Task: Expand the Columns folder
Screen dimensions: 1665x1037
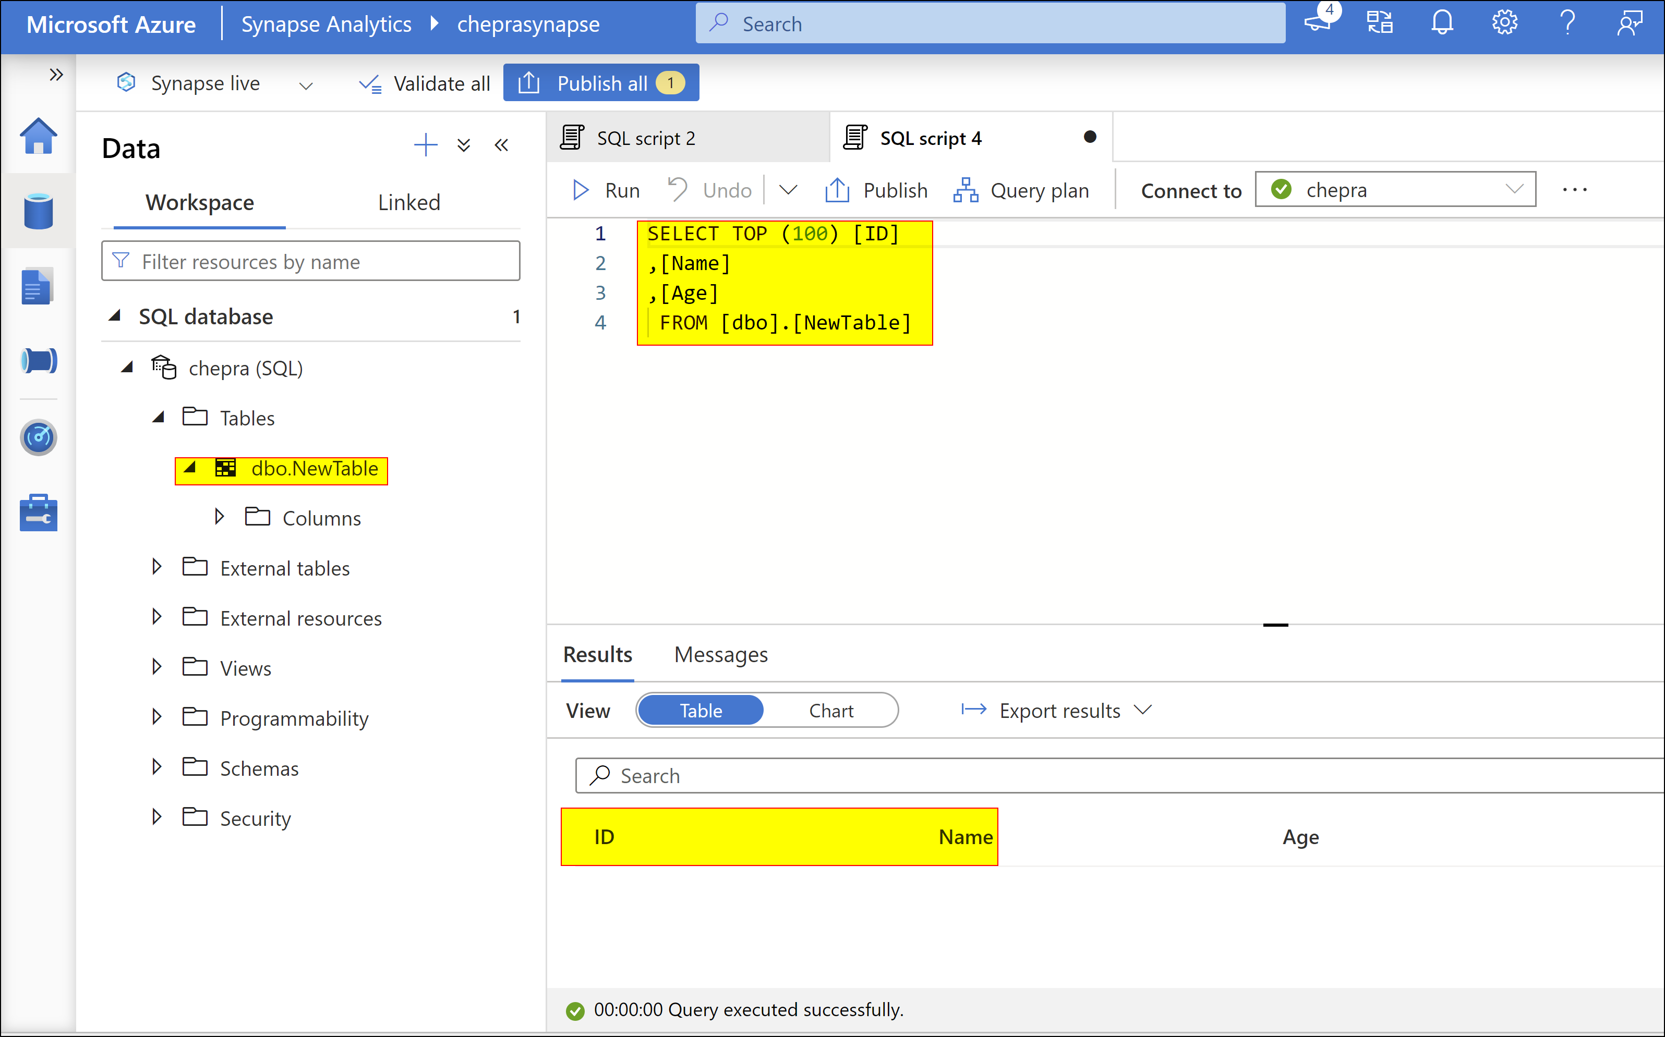Action: (x=219, y=517)
